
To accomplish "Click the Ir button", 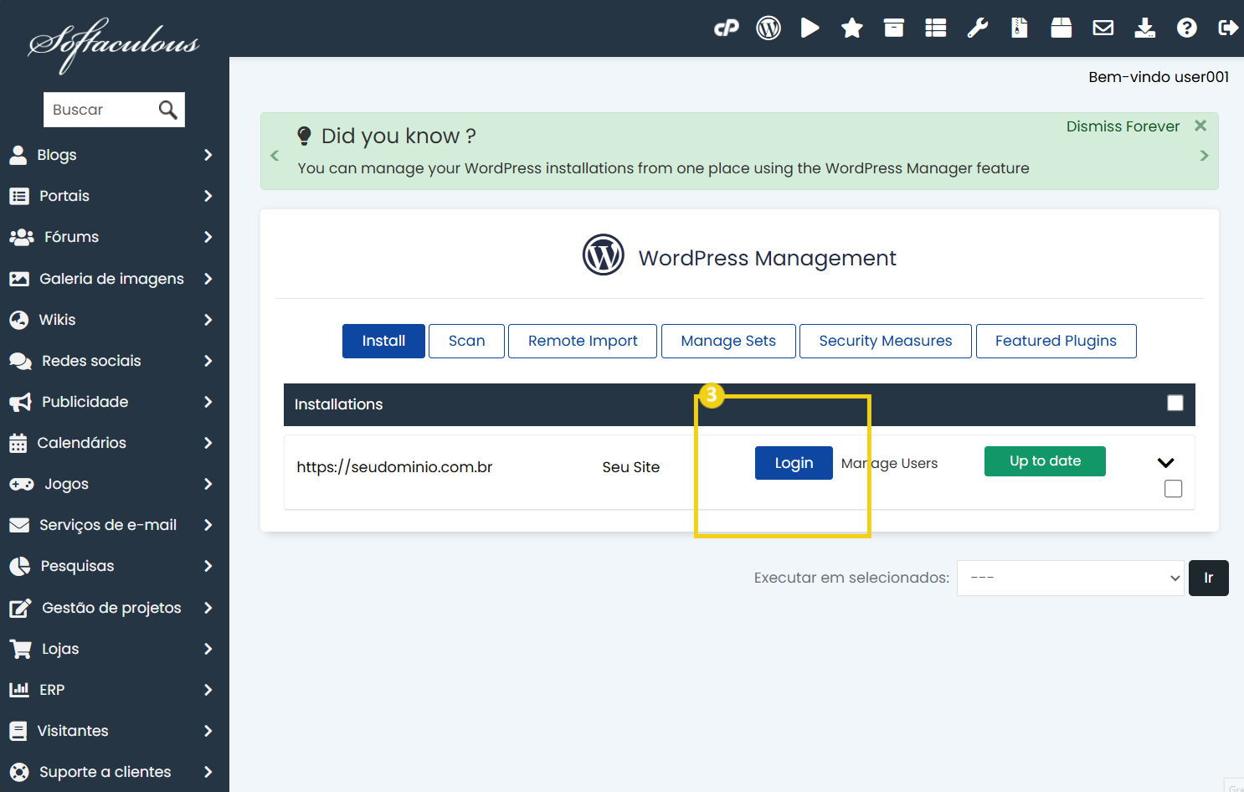I will tap(1209, 578).
